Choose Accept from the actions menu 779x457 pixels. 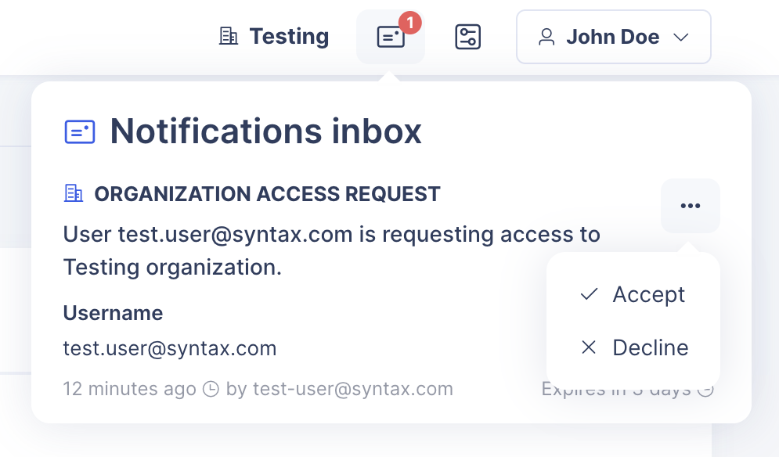(x=648, y=294)
